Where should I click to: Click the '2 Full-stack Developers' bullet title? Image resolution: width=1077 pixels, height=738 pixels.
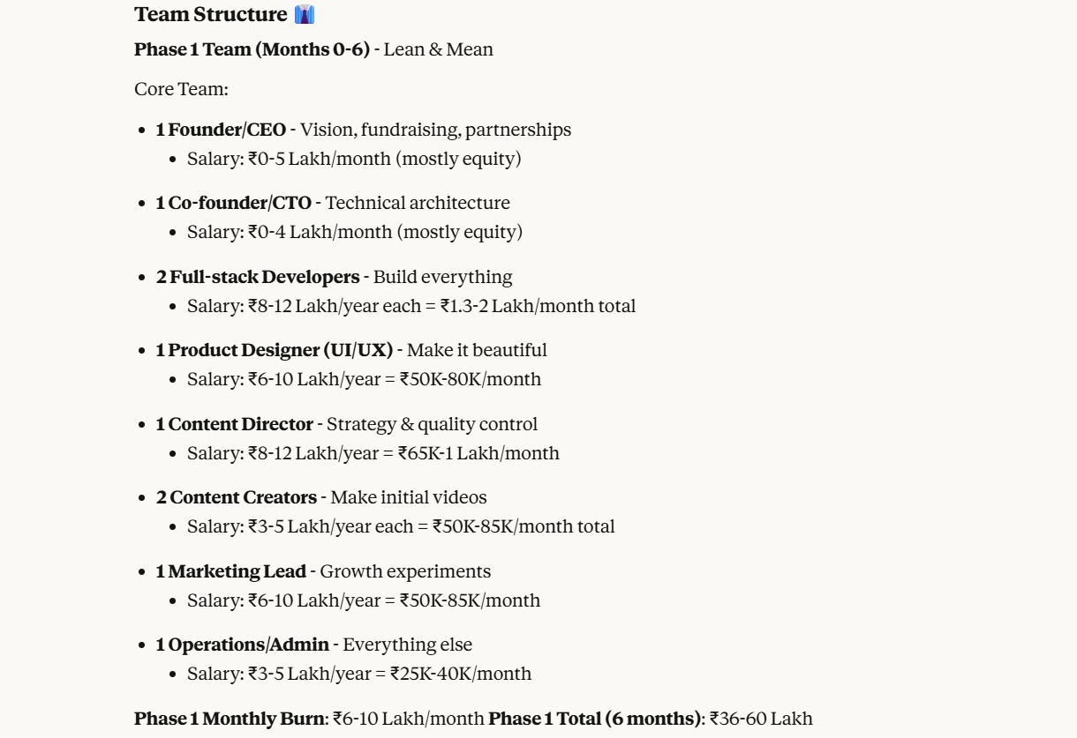coord(258,277)
